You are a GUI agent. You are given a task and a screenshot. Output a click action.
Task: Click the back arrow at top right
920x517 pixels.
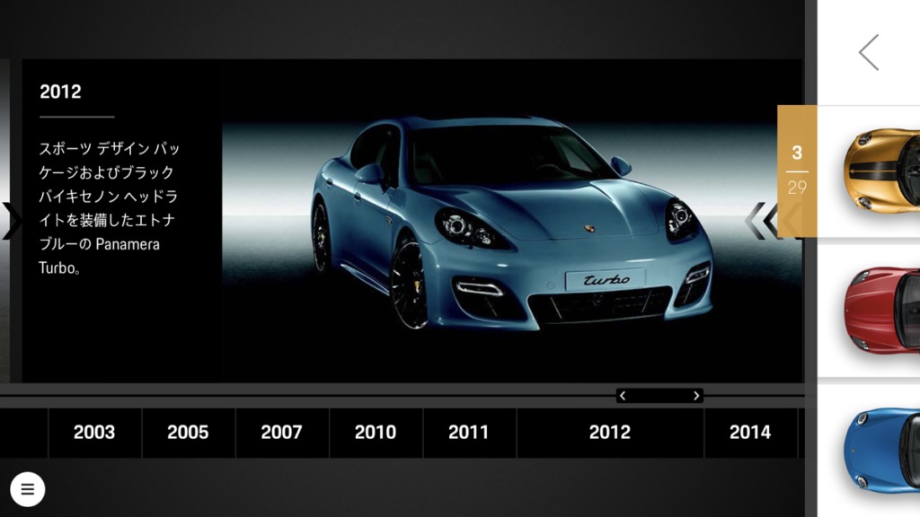(869, 52)
